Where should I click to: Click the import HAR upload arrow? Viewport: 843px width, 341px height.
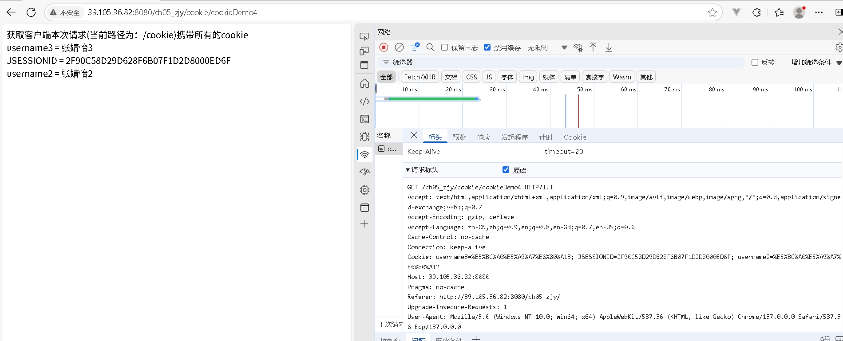click(x=593, y=47)
